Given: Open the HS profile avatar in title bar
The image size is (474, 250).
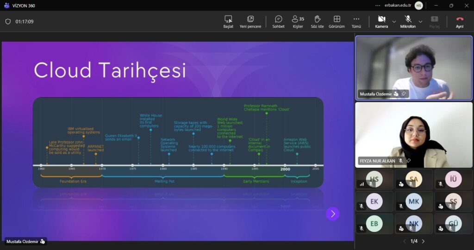Looking at the screenshot, I should click(x=418, y=6).
